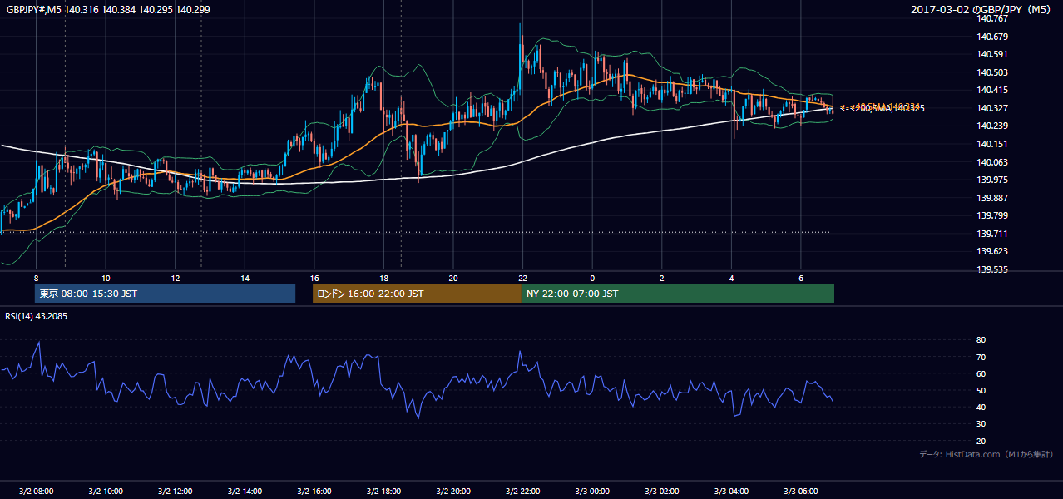Click the 3/2 16:00 bottom time label
The image size is (1063, 499).
(314, 492)
